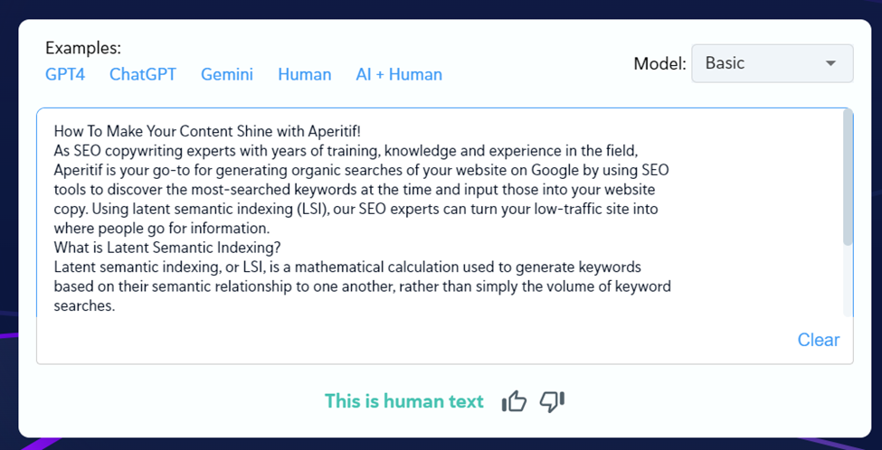The image size is (882, 450).
Task: Click the 'This is human text' result
Action: [x=403, y=401]
